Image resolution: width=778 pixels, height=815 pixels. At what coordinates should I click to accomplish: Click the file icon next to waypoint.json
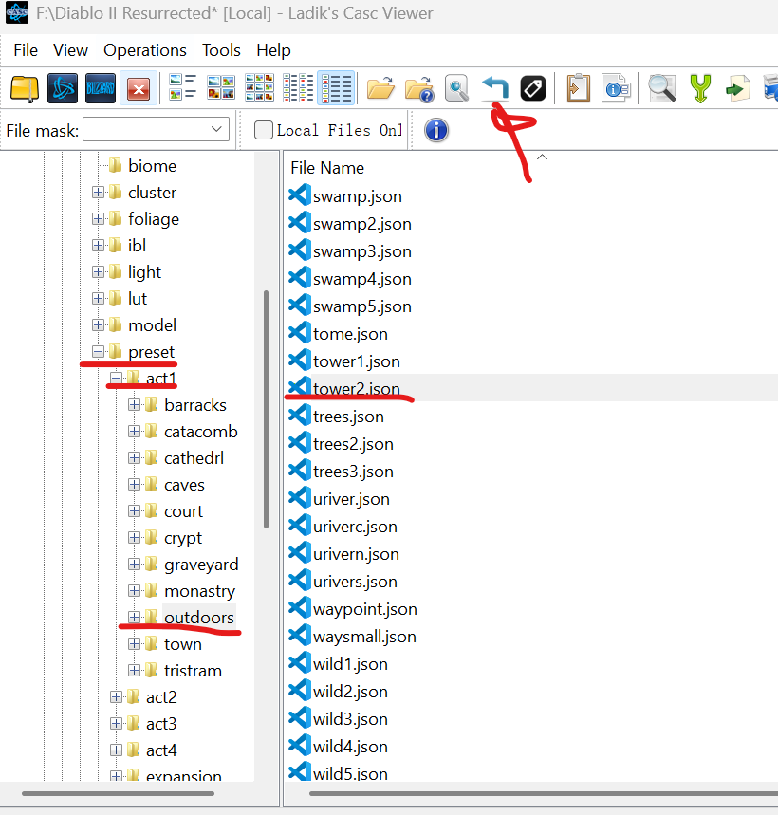pyautogui.click(x=300, y=609)
